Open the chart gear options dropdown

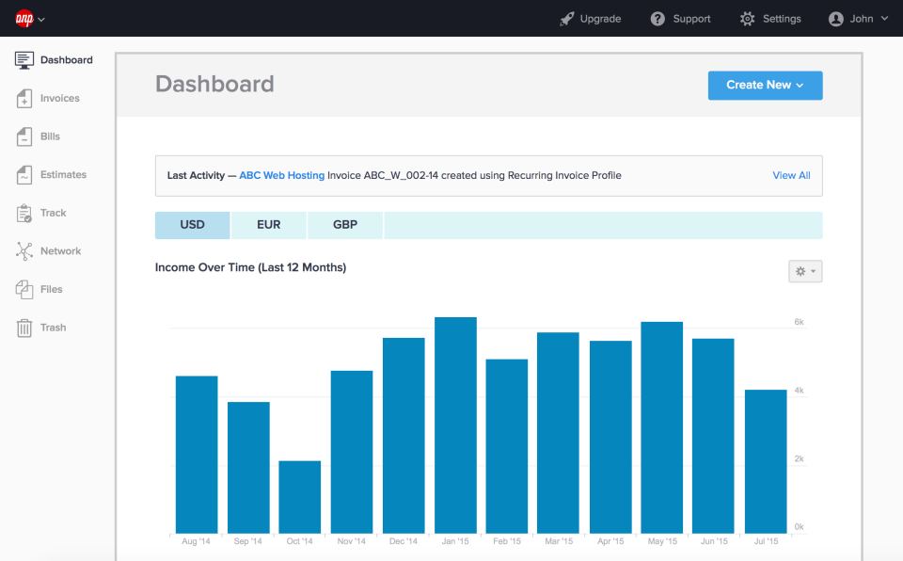click(x=805, y=271)
